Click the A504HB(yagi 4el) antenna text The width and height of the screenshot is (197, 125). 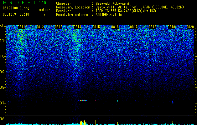pyautogui.click(x=111, y=15)
